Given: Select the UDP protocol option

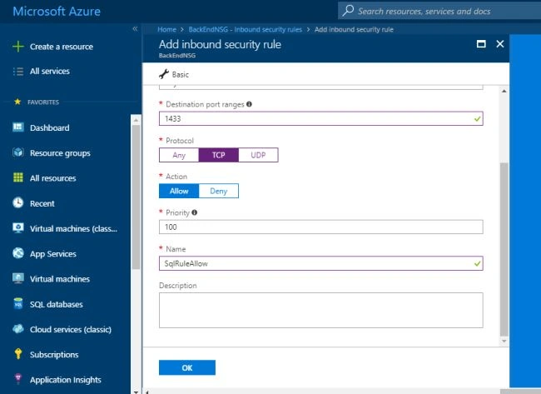Looking at the screenshot, I should 258,155.
